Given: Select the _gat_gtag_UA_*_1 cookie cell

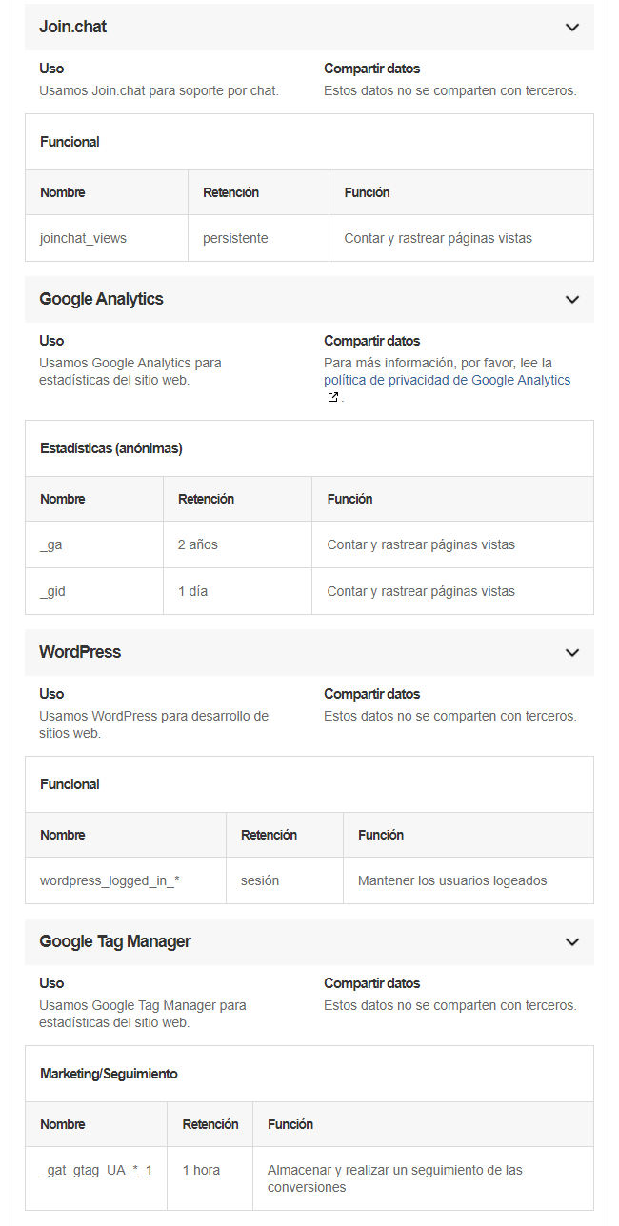Looking at the screenshot, I should (96, 1178).
